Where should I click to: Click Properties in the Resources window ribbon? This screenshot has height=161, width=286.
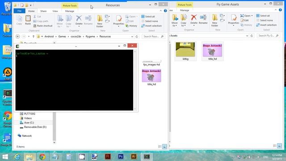[118, 21]
